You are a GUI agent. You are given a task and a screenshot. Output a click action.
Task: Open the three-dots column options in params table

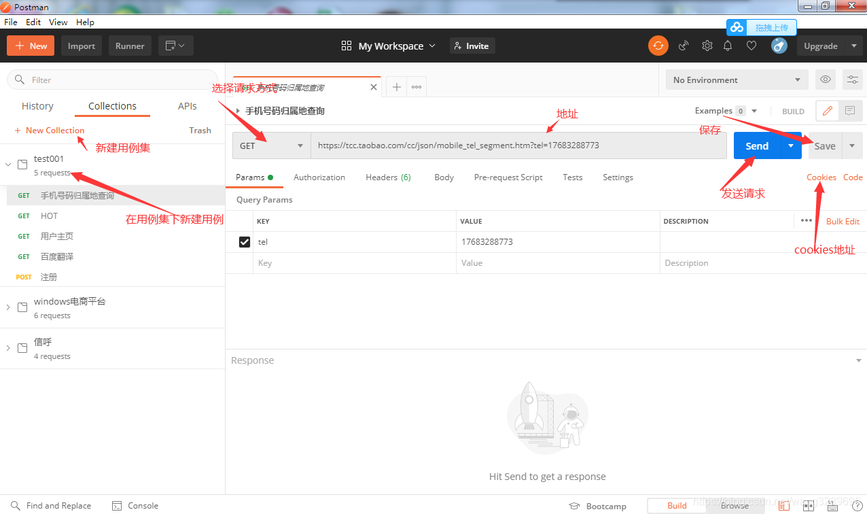point(807,220)
